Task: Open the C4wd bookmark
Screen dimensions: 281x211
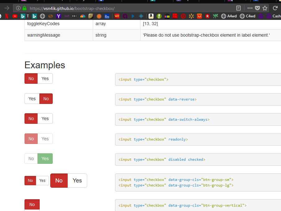Action: point(248,16)
